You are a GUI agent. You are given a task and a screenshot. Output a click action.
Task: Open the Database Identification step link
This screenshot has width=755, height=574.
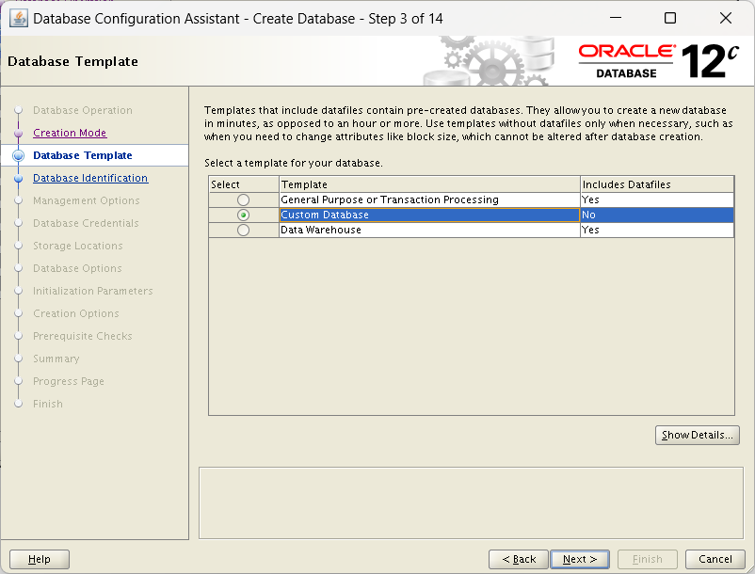pos(90,178)
